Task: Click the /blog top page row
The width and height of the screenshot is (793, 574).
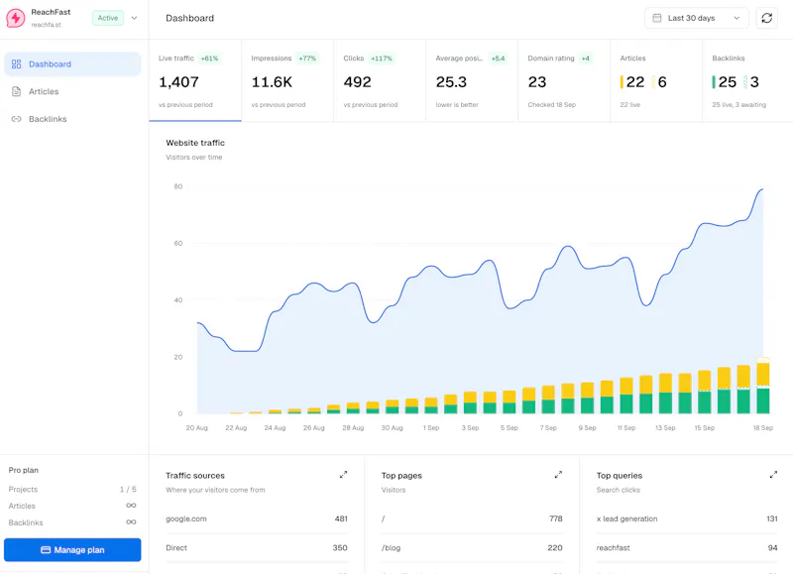Action: (x=472, y=547)
